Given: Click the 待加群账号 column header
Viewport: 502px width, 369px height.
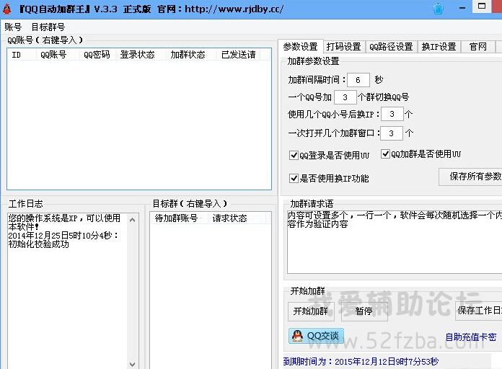Looking at the screenshot, I should point(179,218).
